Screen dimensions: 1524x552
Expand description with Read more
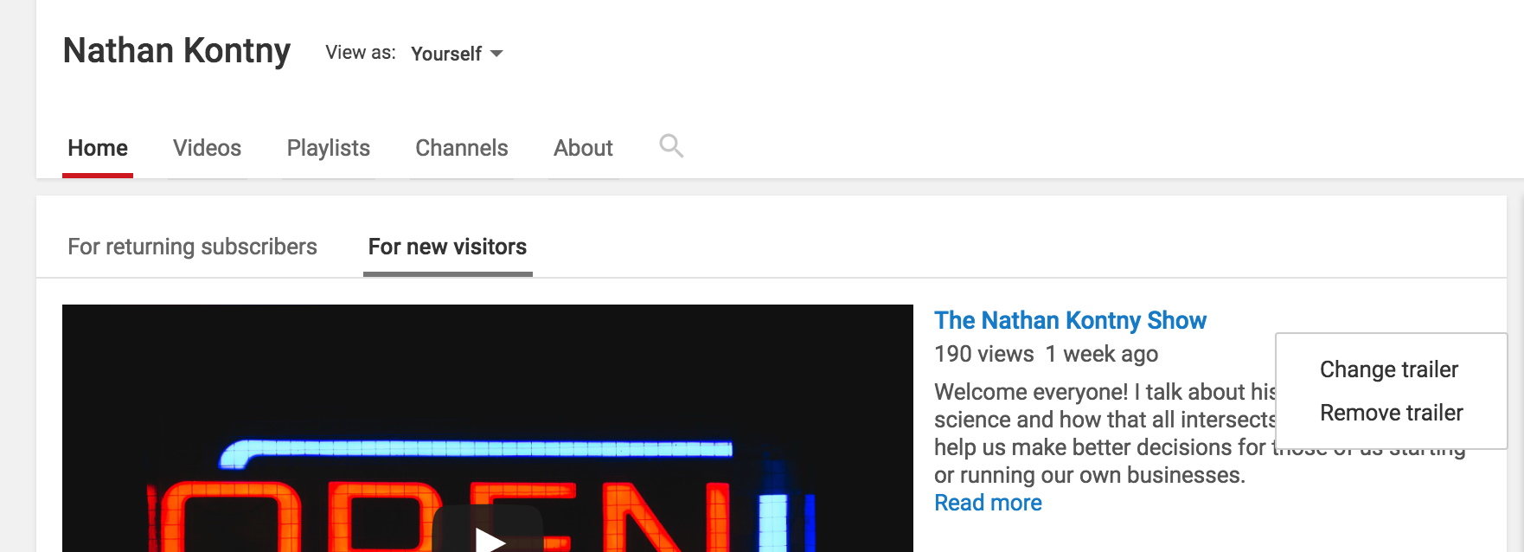pos(988,503)
